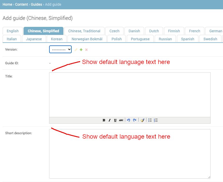Apply Italic formatting in Title editor
The width and height of the screenshot is (223, 182).
[x=109, y=120]
